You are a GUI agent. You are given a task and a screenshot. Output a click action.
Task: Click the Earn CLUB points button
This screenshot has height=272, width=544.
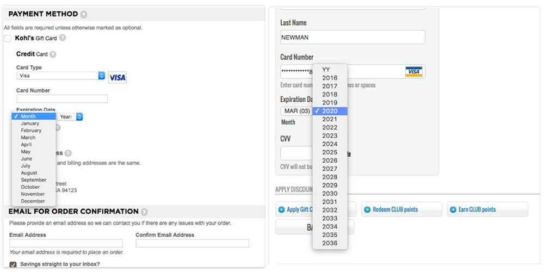coord(487,209)
